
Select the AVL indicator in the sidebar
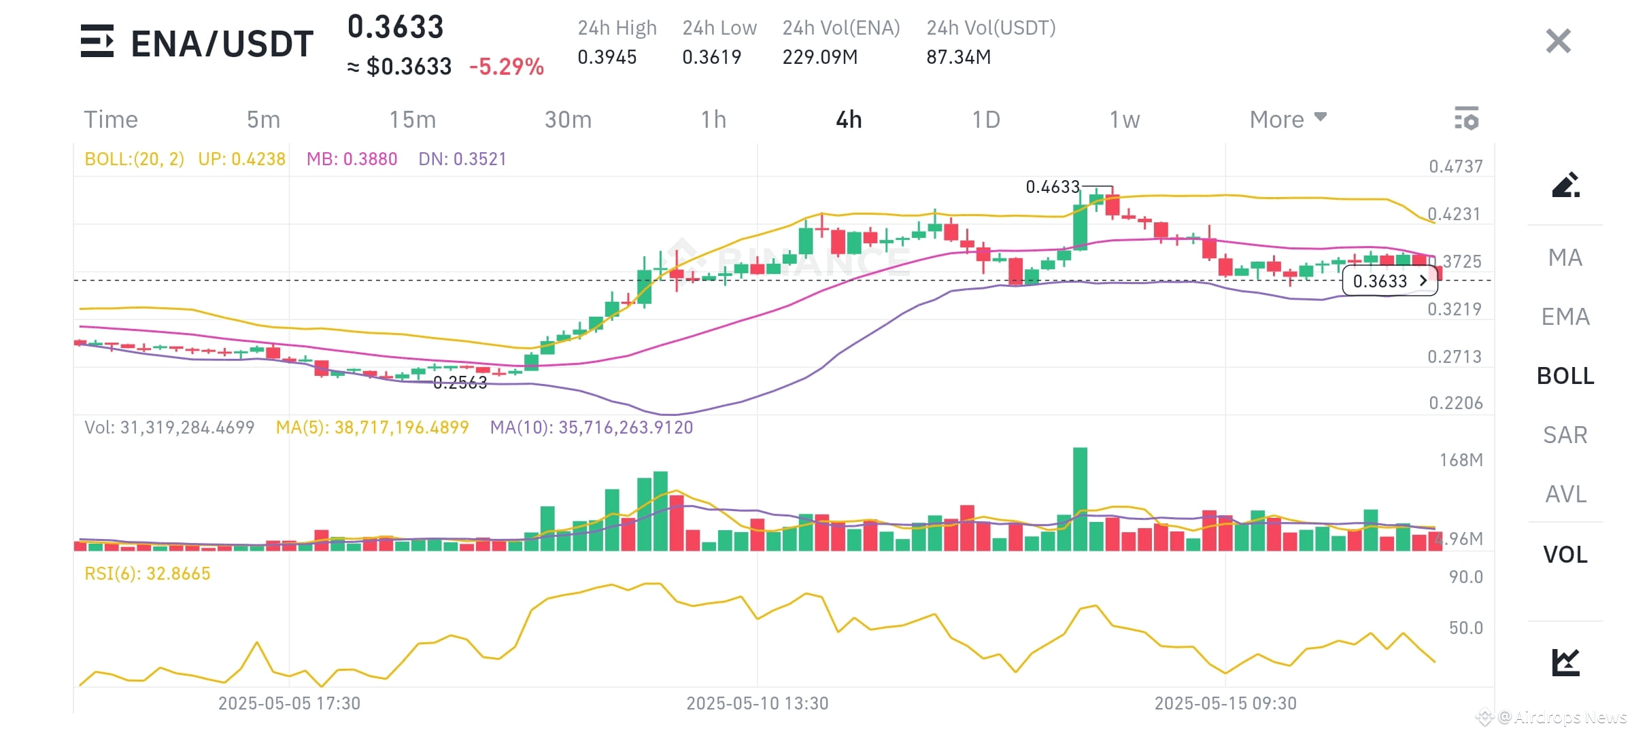tap(1566, 494)
